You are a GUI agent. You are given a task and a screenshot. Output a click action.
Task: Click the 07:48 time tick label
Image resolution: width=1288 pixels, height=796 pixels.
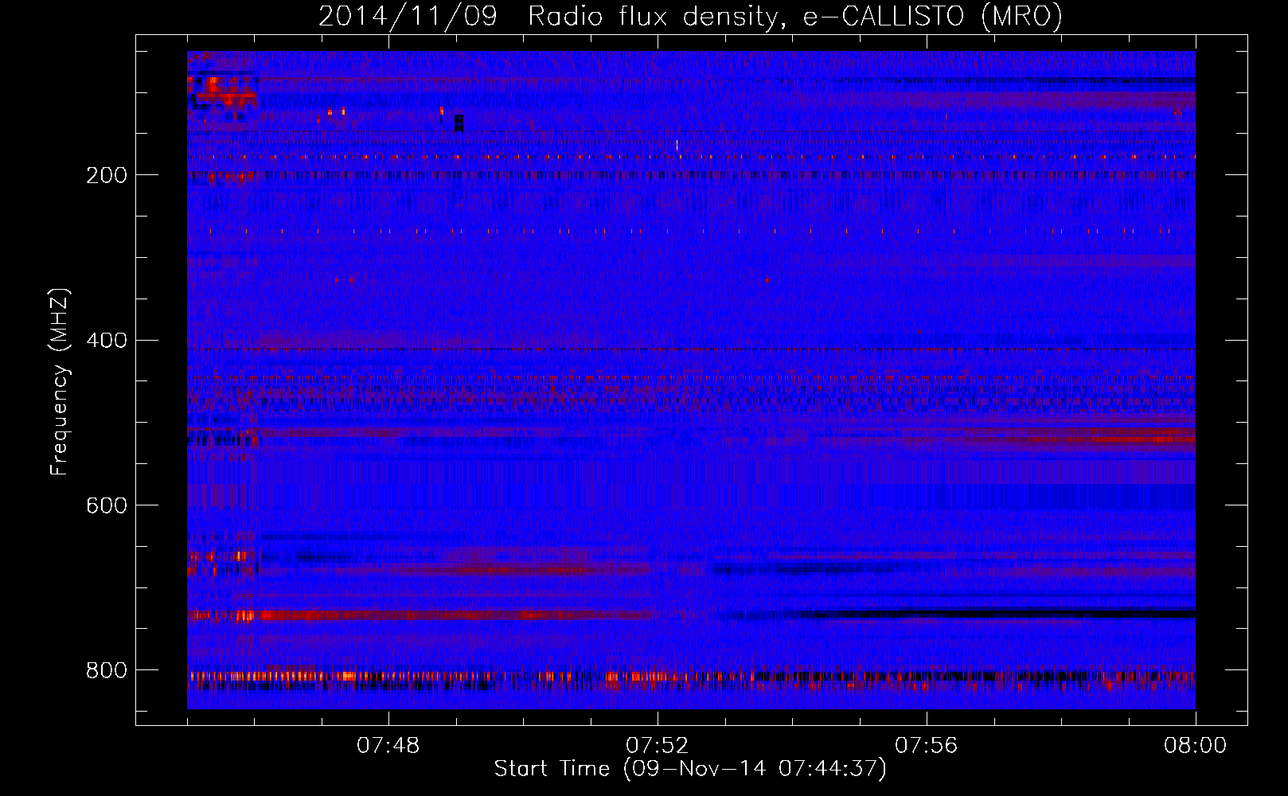click(388, 746)
